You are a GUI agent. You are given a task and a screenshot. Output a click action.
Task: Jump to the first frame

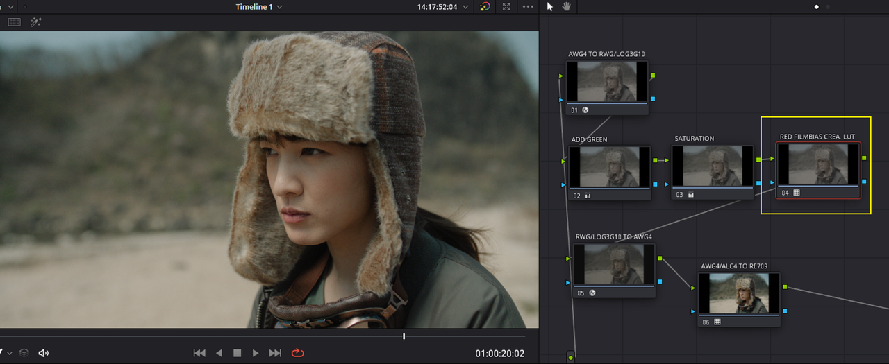click(x=199, y=353)
